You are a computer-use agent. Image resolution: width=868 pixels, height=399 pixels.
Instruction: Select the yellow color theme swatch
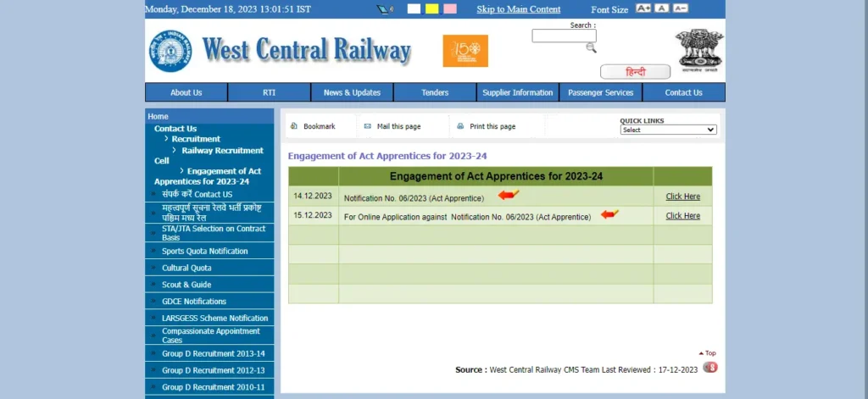coord(431,8)
